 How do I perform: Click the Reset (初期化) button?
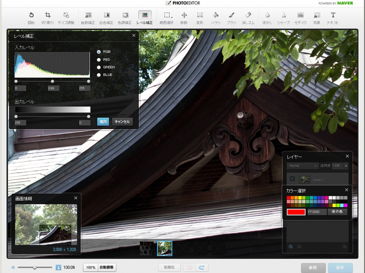click(x=169, y=268)
